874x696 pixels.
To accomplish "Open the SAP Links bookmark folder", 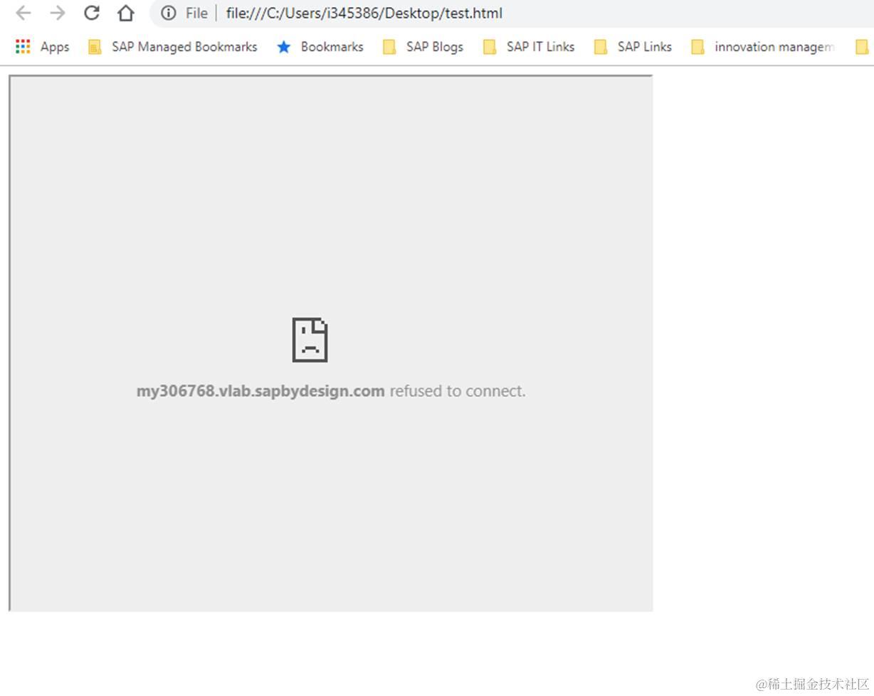I will (x=633, y=47).
